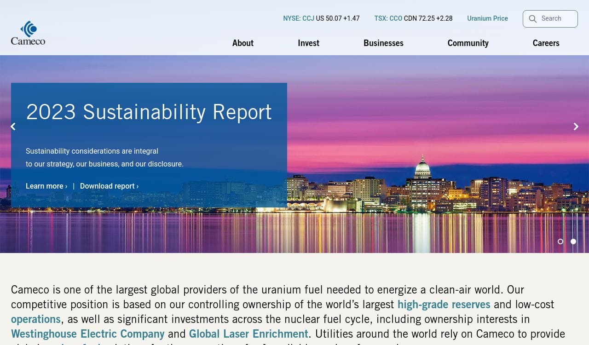This screenshot has width=589, height=345.
Task: Advance to next carousel slide arrow
Action: pyautogui.click(x=576, y=126)
